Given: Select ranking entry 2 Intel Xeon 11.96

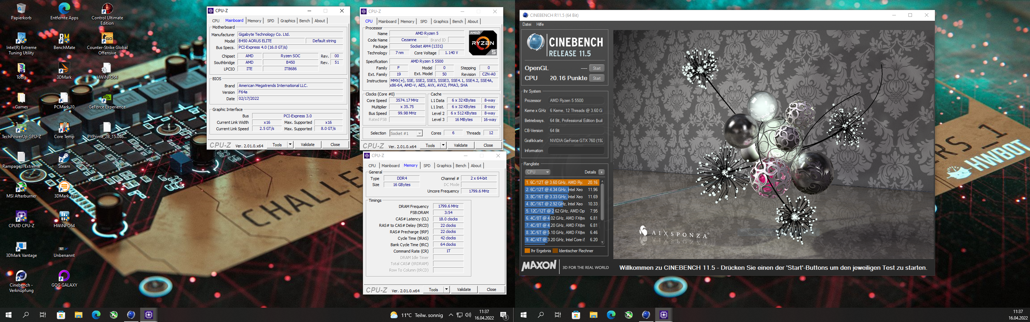Looking at the screenshot, I should click(x=562, y=190).
